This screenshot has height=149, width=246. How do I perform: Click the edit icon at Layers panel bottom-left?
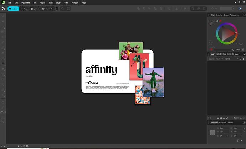pos(210,118)
